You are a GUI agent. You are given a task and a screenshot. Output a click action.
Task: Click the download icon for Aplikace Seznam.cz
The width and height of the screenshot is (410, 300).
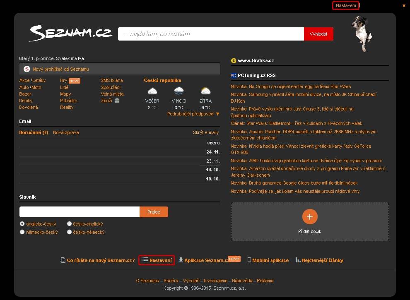(x=181, y=260)
